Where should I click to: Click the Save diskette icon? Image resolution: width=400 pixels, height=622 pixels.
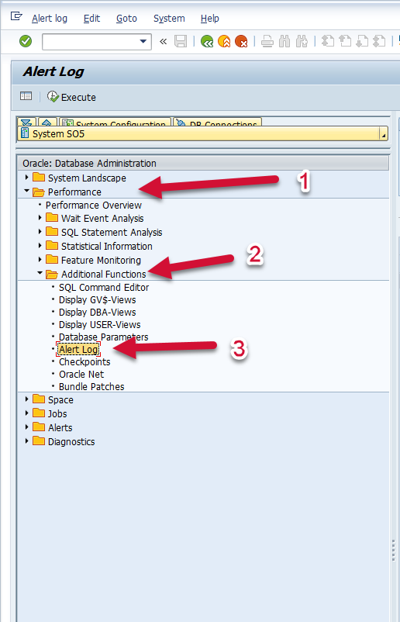tap(181, 41)
